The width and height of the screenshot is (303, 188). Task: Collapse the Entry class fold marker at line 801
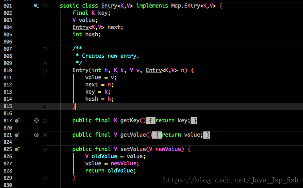[x=45, y=6]
